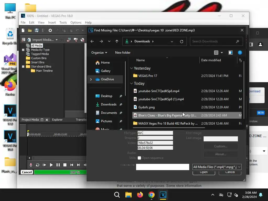
Task: Open the Insert menu
Action: 52,23
